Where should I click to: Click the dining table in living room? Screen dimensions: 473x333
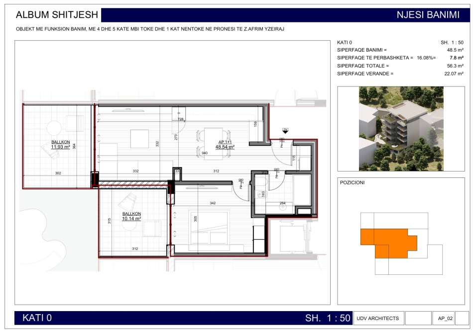pos(214,144)
